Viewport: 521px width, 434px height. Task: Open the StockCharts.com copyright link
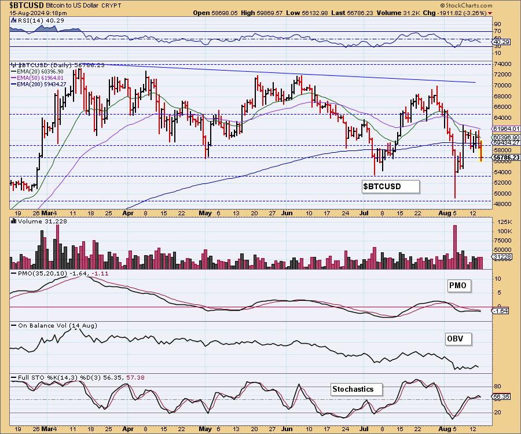click(x=466, y=5)
